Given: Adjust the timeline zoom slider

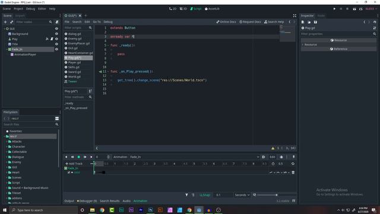Looking at the screenshot, I should coord(276,195).
